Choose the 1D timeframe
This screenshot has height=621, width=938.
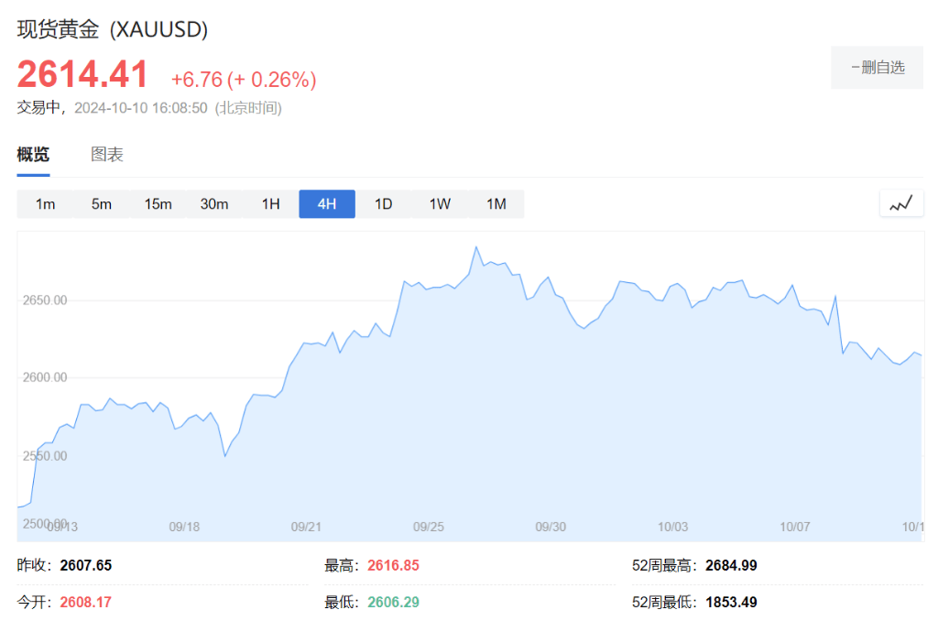coord(384,204)
